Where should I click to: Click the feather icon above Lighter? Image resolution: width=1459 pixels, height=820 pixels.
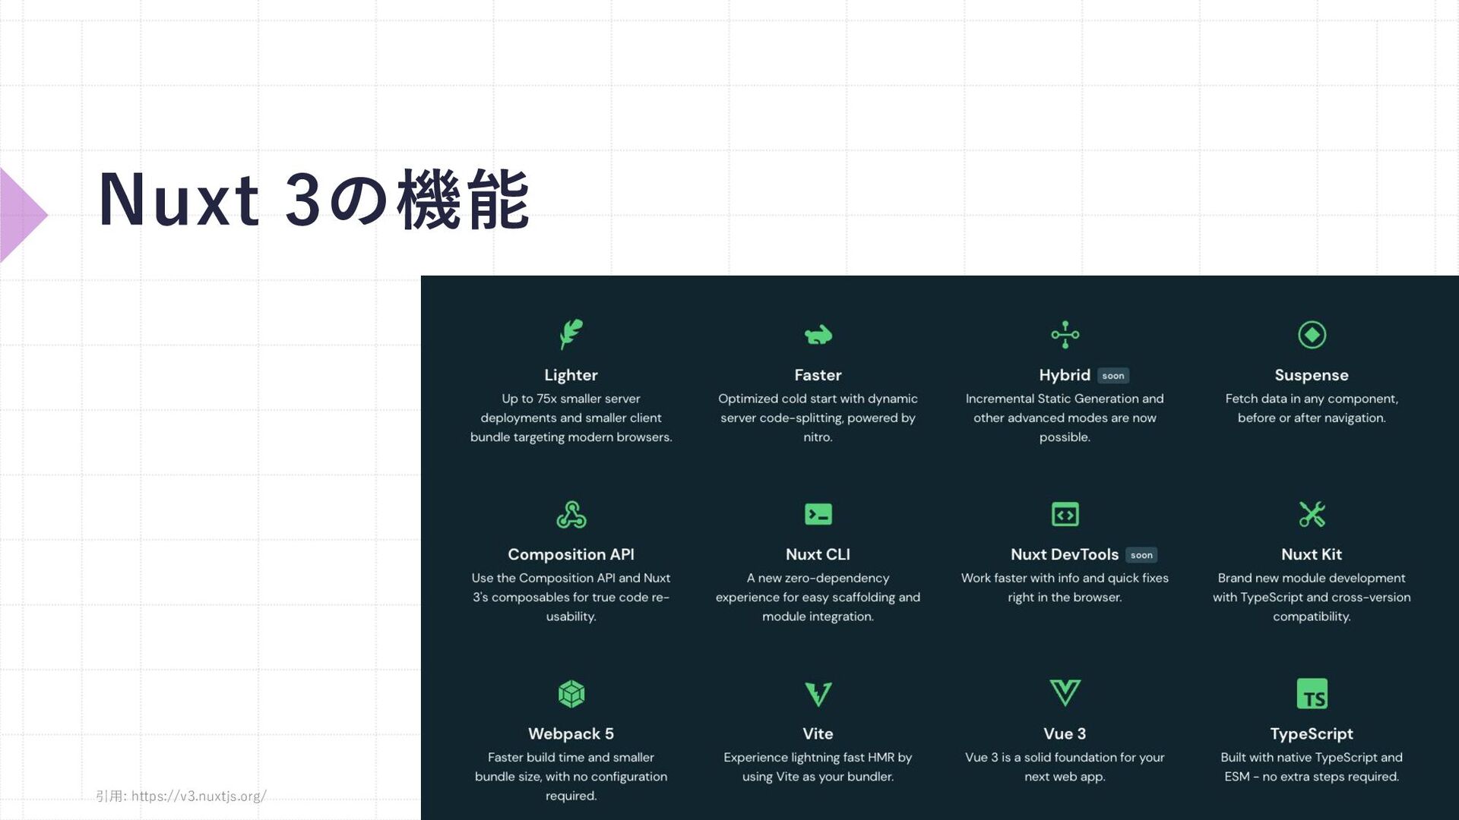pyautogui.click(x=571, y=334)
